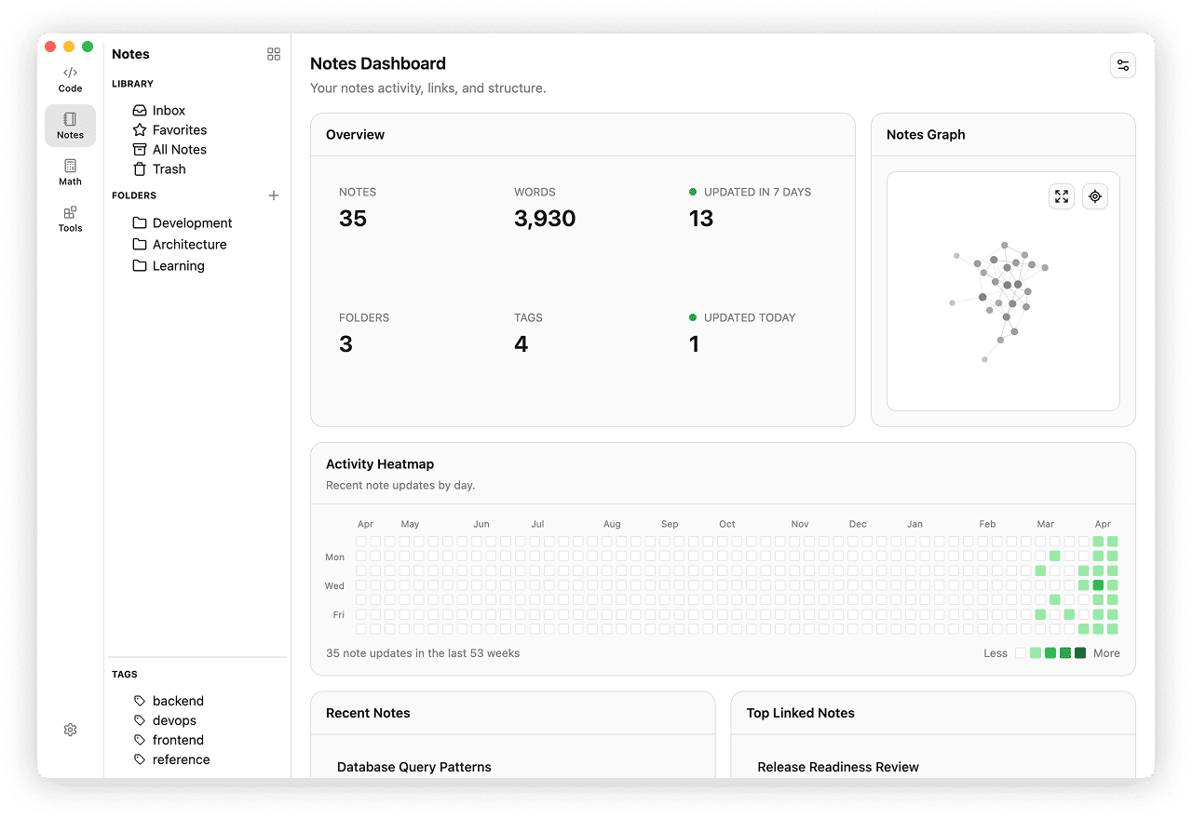Open Database Query Patterns note
This screenshot has height=819, width=1192.
[414, 767]
